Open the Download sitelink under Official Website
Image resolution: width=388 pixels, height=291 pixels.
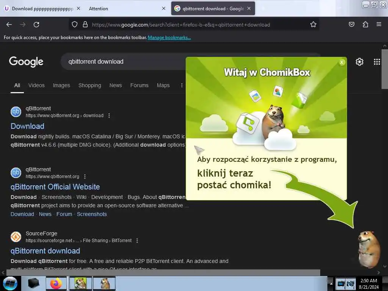point(22,214)
